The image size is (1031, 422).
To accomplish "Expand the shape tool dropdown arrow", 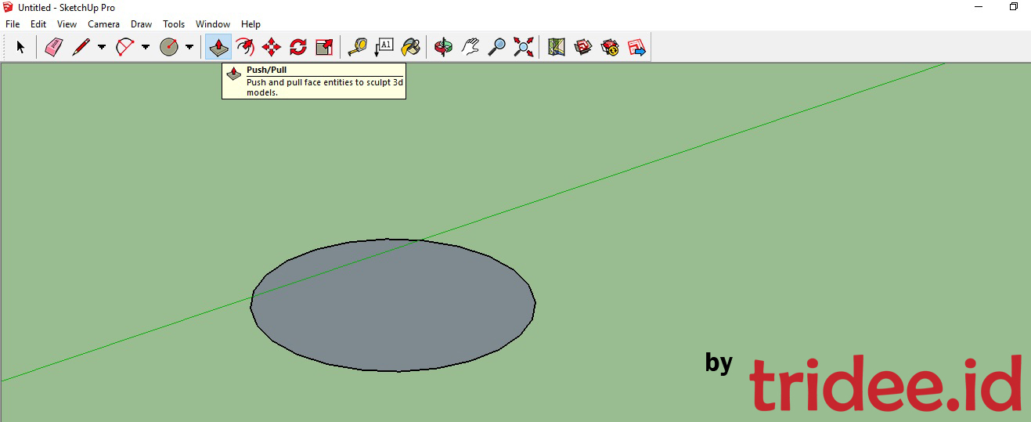I will 189,47.
